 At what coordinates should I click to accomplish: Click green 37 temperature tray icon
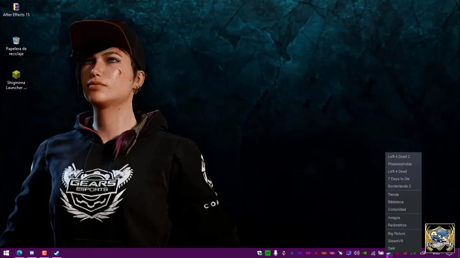268,253
